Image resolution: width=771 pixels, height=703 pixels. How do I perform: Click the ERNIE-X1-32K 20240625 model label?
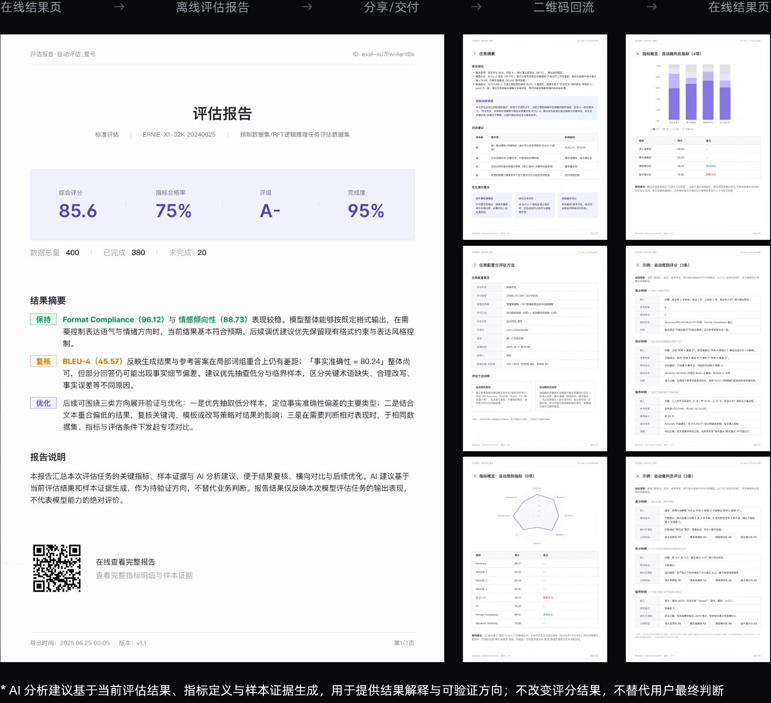pyautogui.click(x=179, y=135)
